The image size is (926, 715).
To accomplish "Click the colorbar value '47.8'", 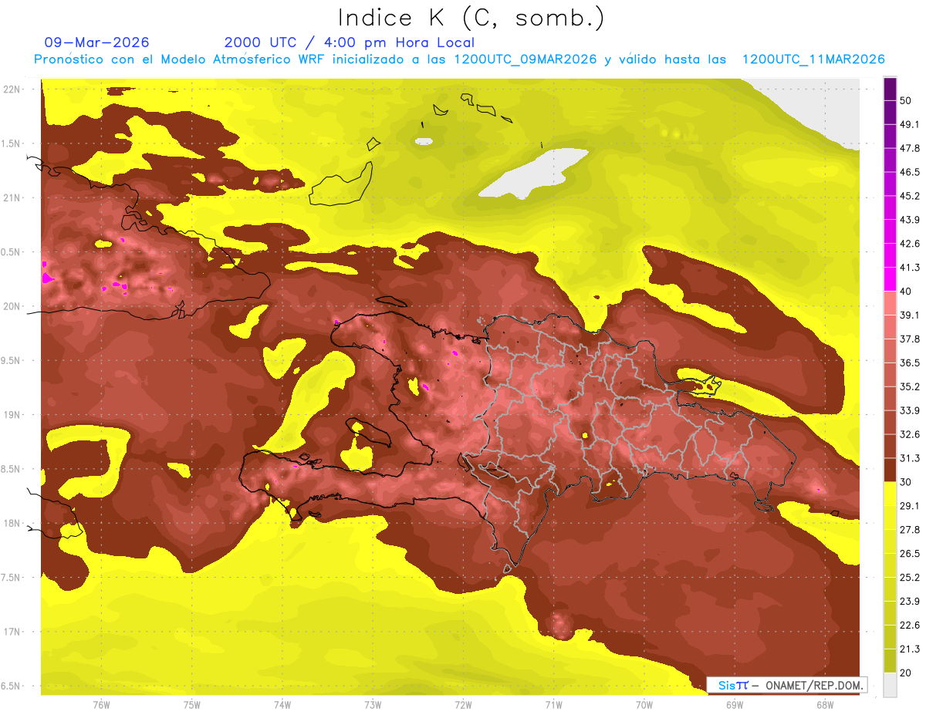I will [x=910, y=148].
